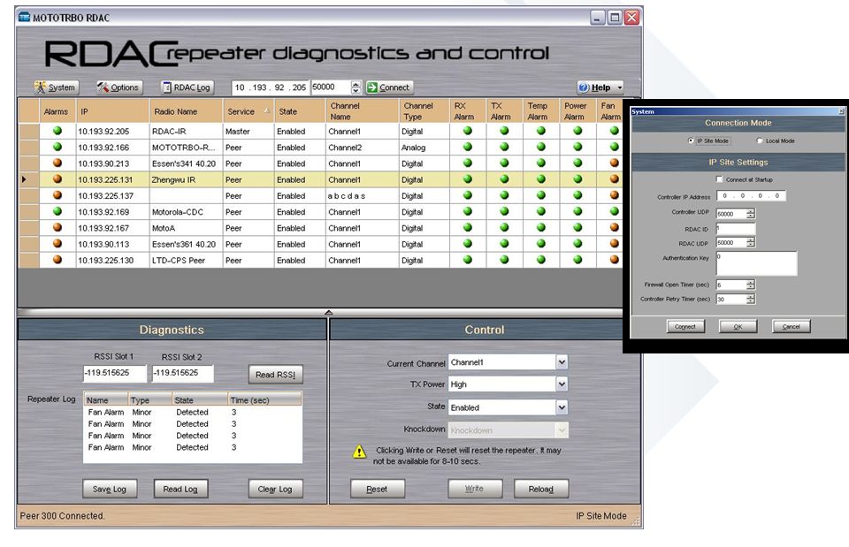Click the Authentication Key text box
849x547 pixels.
click(x=756, y=263)
